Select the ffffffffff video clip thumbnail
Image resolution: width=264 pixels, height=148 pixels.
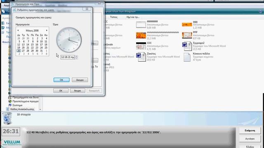pyautogui.click(x=141, y=25)
